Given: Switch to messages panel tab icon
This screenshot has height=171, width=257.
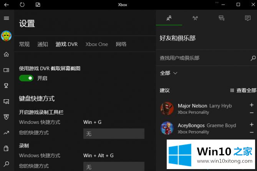Looking at the screenshot, I should (x=221, y=18).
